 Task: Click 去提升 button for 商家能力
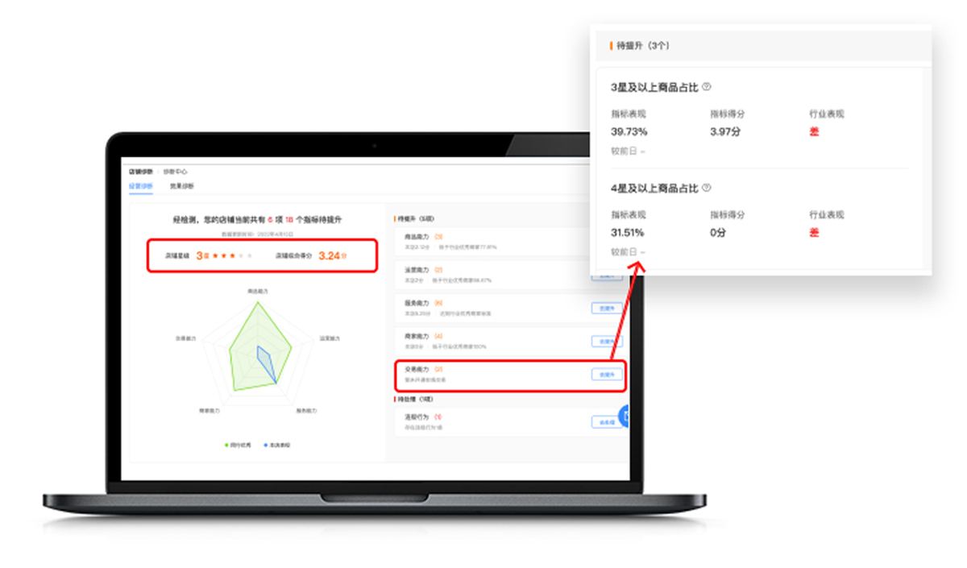[606, 342]
